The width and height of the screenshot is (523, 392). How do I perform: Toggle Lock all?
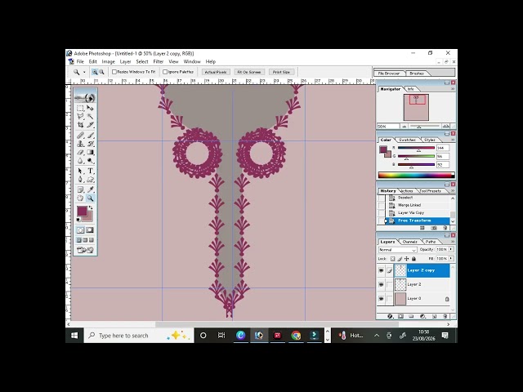pos(414,259)
